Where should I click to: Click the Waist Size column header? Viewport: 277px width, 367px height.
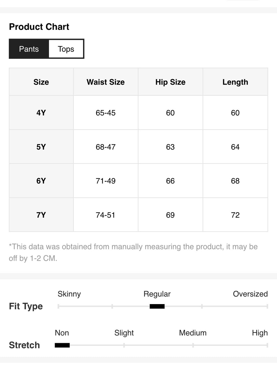105,82
